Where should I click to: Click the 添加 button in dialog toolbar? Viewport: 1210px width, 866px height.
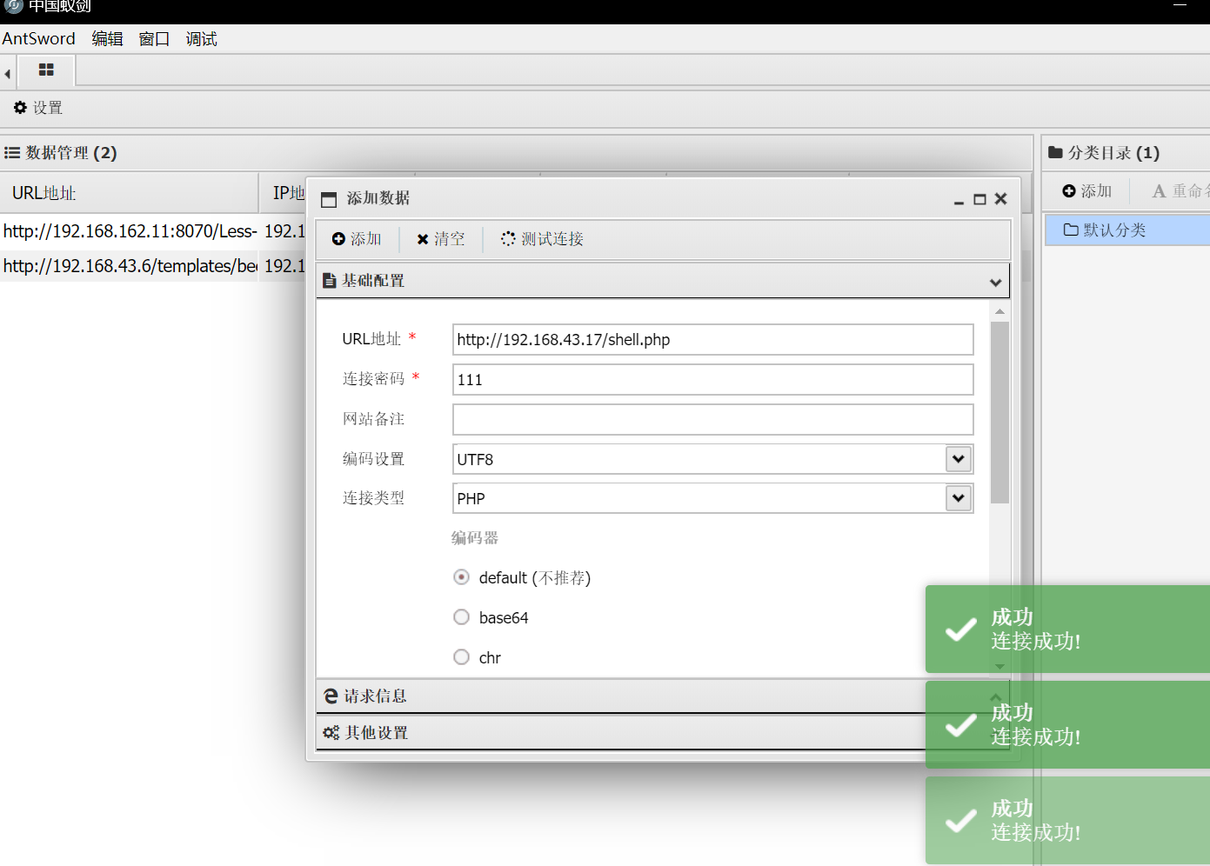pos(357,239)
